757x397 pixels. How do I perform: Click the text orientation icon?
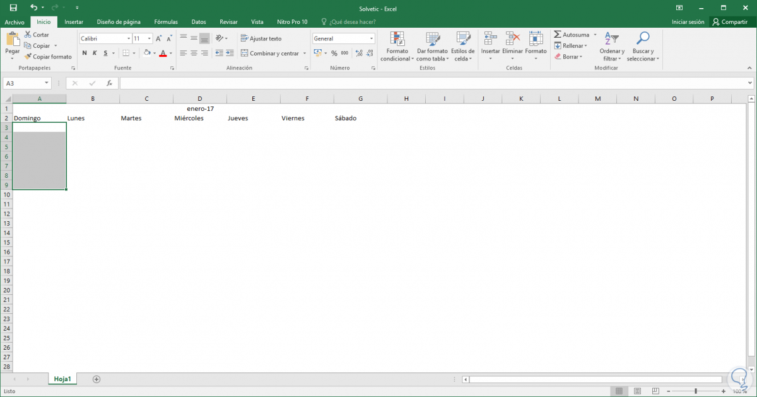point(221,38)
